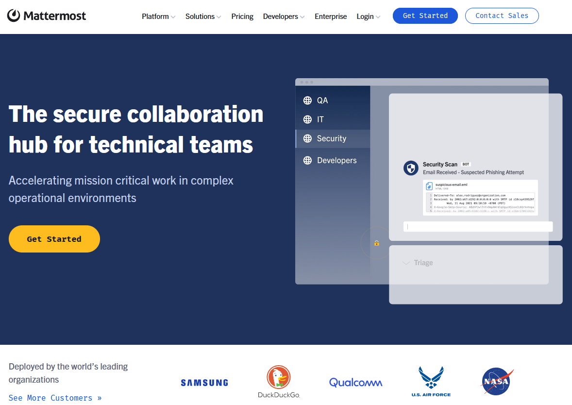Click the suspicious-email.eml file icon
Screen dimensions: 572x405
pos(429,186)
